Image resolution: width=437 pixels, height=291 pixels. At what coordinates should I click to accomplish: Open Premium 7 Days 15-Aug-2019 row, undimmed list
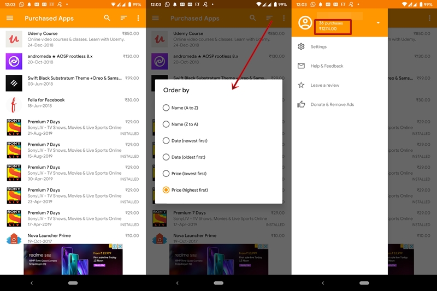(73, 150)
